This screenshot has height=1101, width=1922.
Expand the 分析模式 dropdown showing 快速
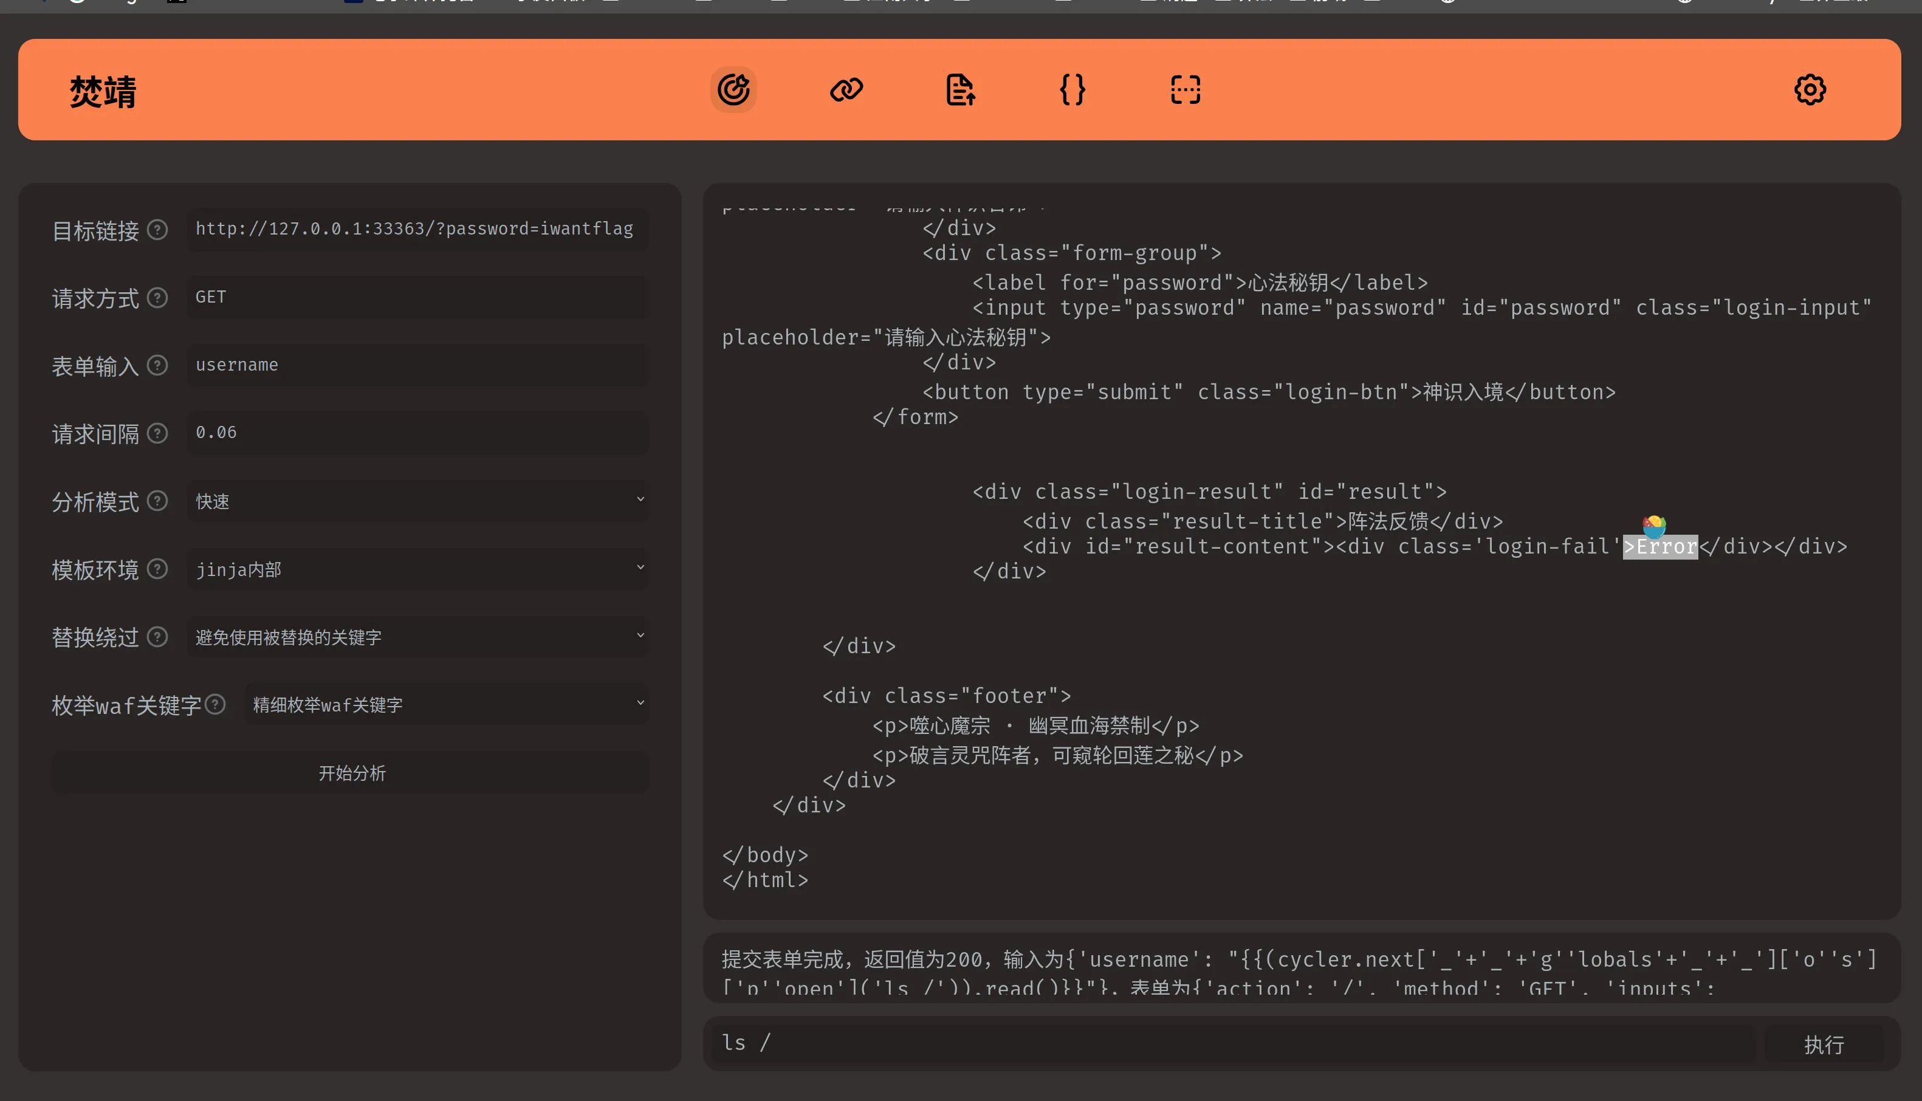pos(417,501)
